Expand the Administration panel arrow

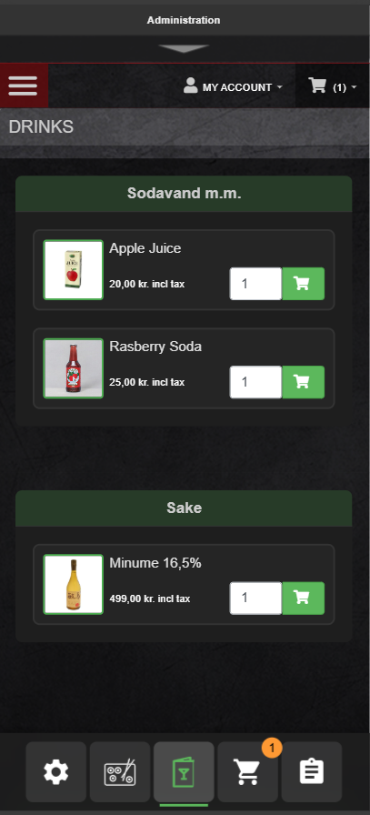click(184, 48)
